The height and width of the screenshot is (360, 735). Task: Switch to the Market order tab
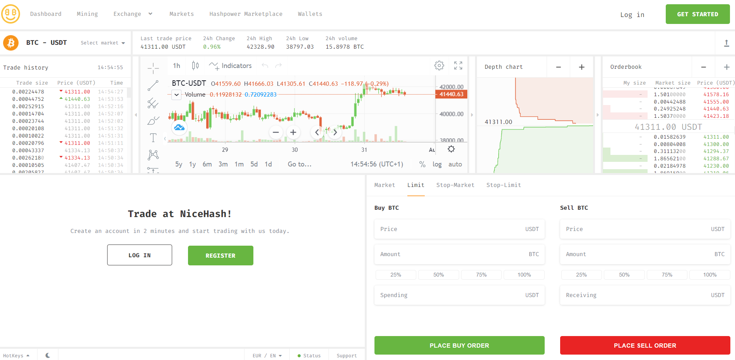(x=385, y=185)
